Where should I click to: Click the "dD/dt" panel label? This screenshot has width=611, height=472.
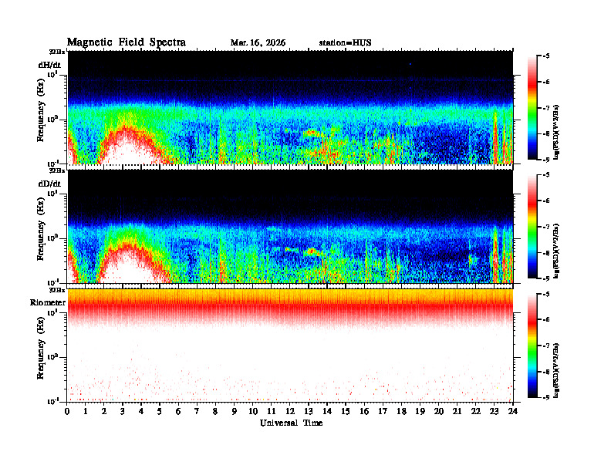49,184
